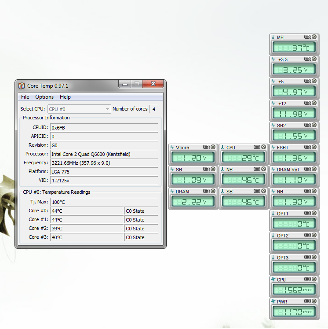Screen dimensions: 328x329
Task: Open options icon on the +12 widget
Action: [x=307, y=103]
